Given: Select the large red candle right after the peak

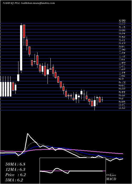Looking at the screenshot, I should pos(24,31).
